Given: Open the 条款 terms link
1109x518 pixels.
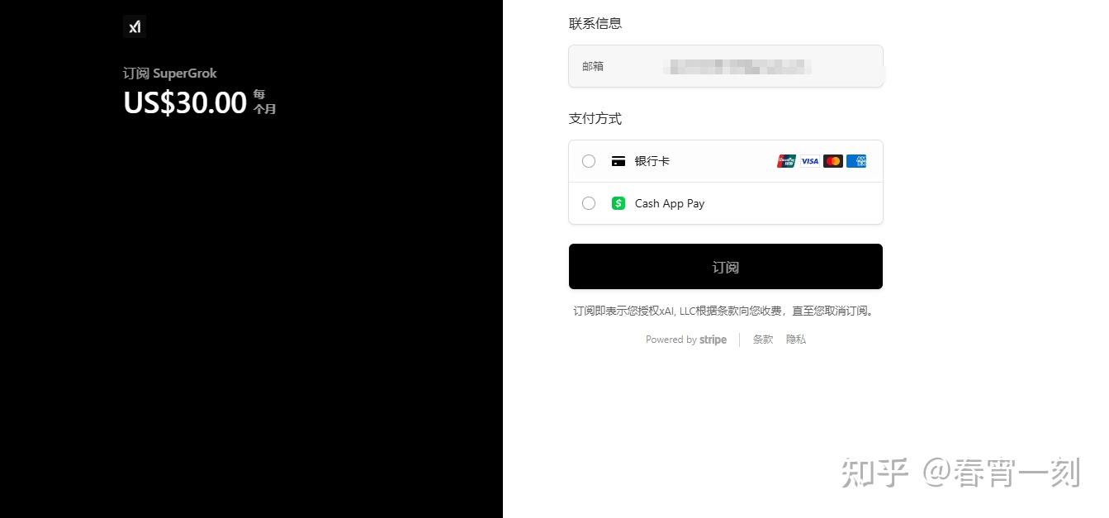Looking at the screenshot, I should click(763, 340).
